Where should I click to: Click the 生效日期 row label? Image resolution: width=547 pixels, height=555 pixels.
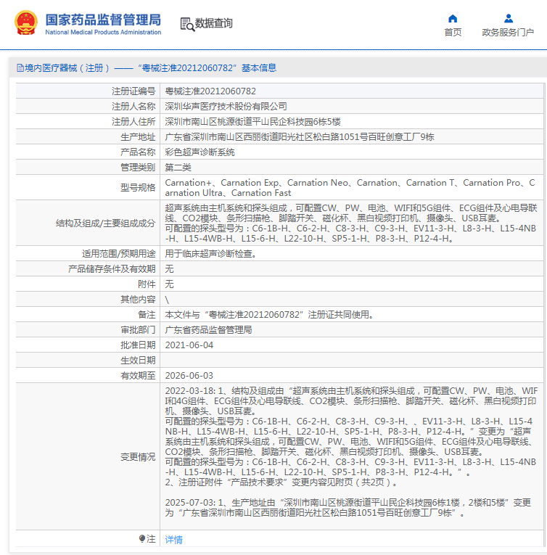click(138, 361)
